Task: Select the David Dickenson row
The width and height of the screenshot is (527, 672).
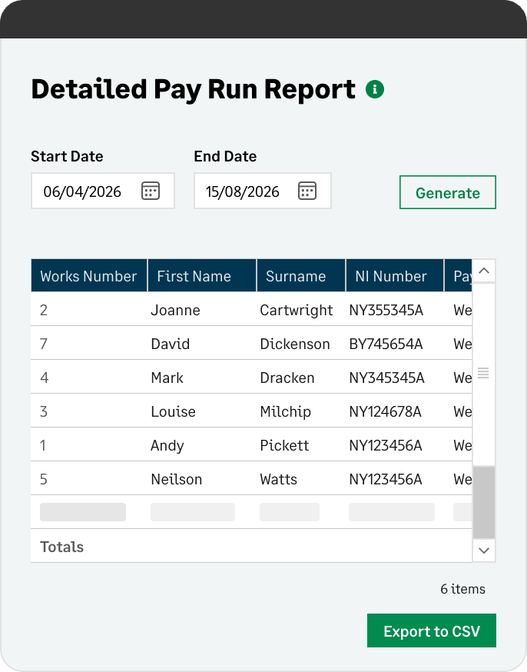Action: (251, 343)
